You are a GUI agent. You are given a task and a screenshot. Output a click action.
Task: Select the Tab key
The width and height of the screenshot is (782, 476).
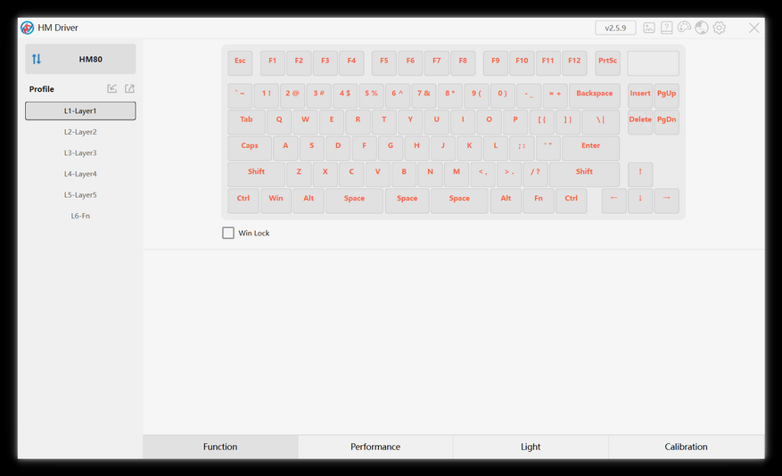(246, 121)
